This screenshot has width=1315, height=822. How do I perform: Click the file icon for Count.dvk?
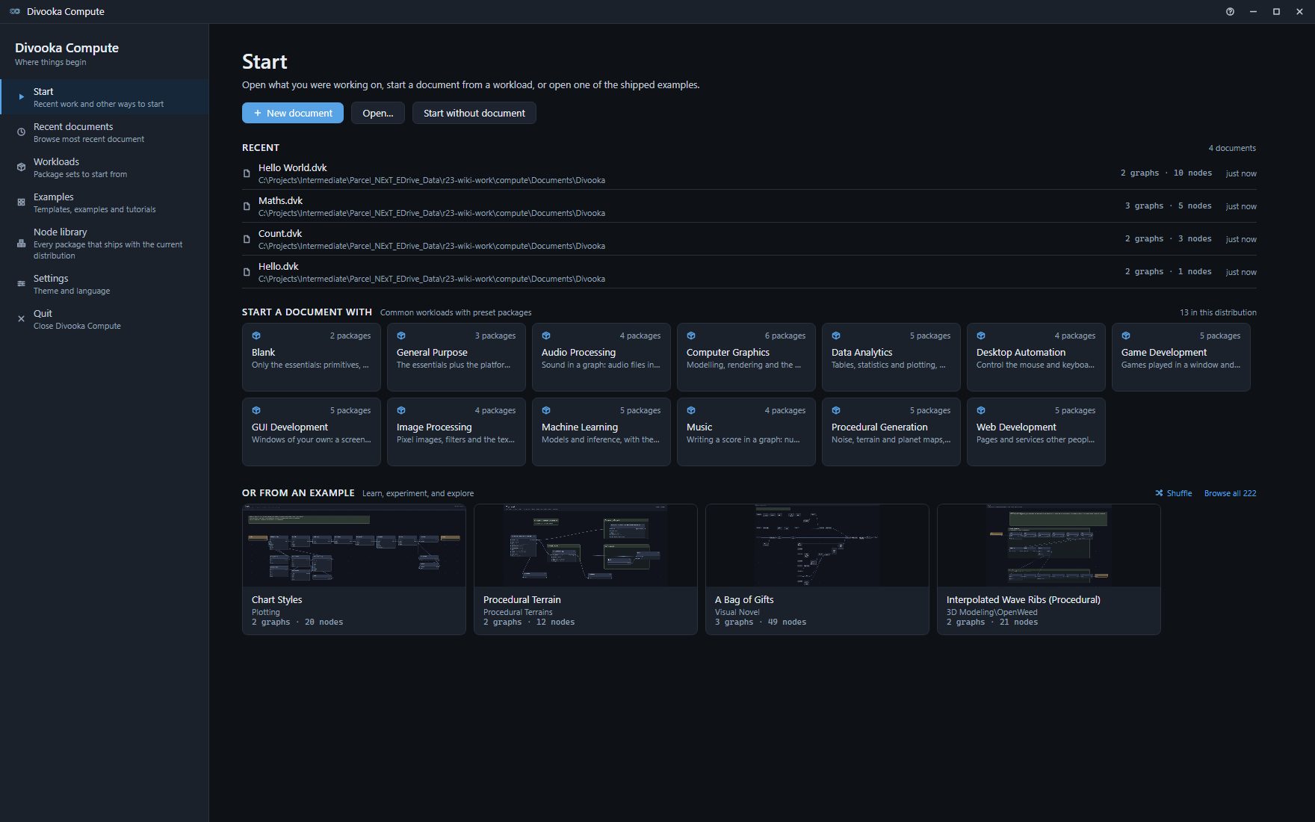(247, 239)
